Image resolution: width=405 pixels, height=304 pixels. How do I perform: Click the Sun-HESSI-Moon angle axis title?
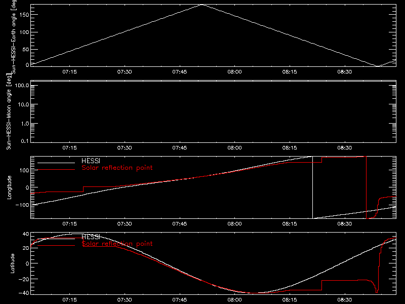(x=9, y=111)
